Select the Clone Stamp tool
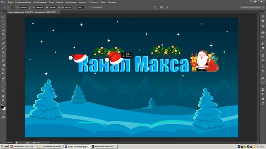 tap(3, 52)
